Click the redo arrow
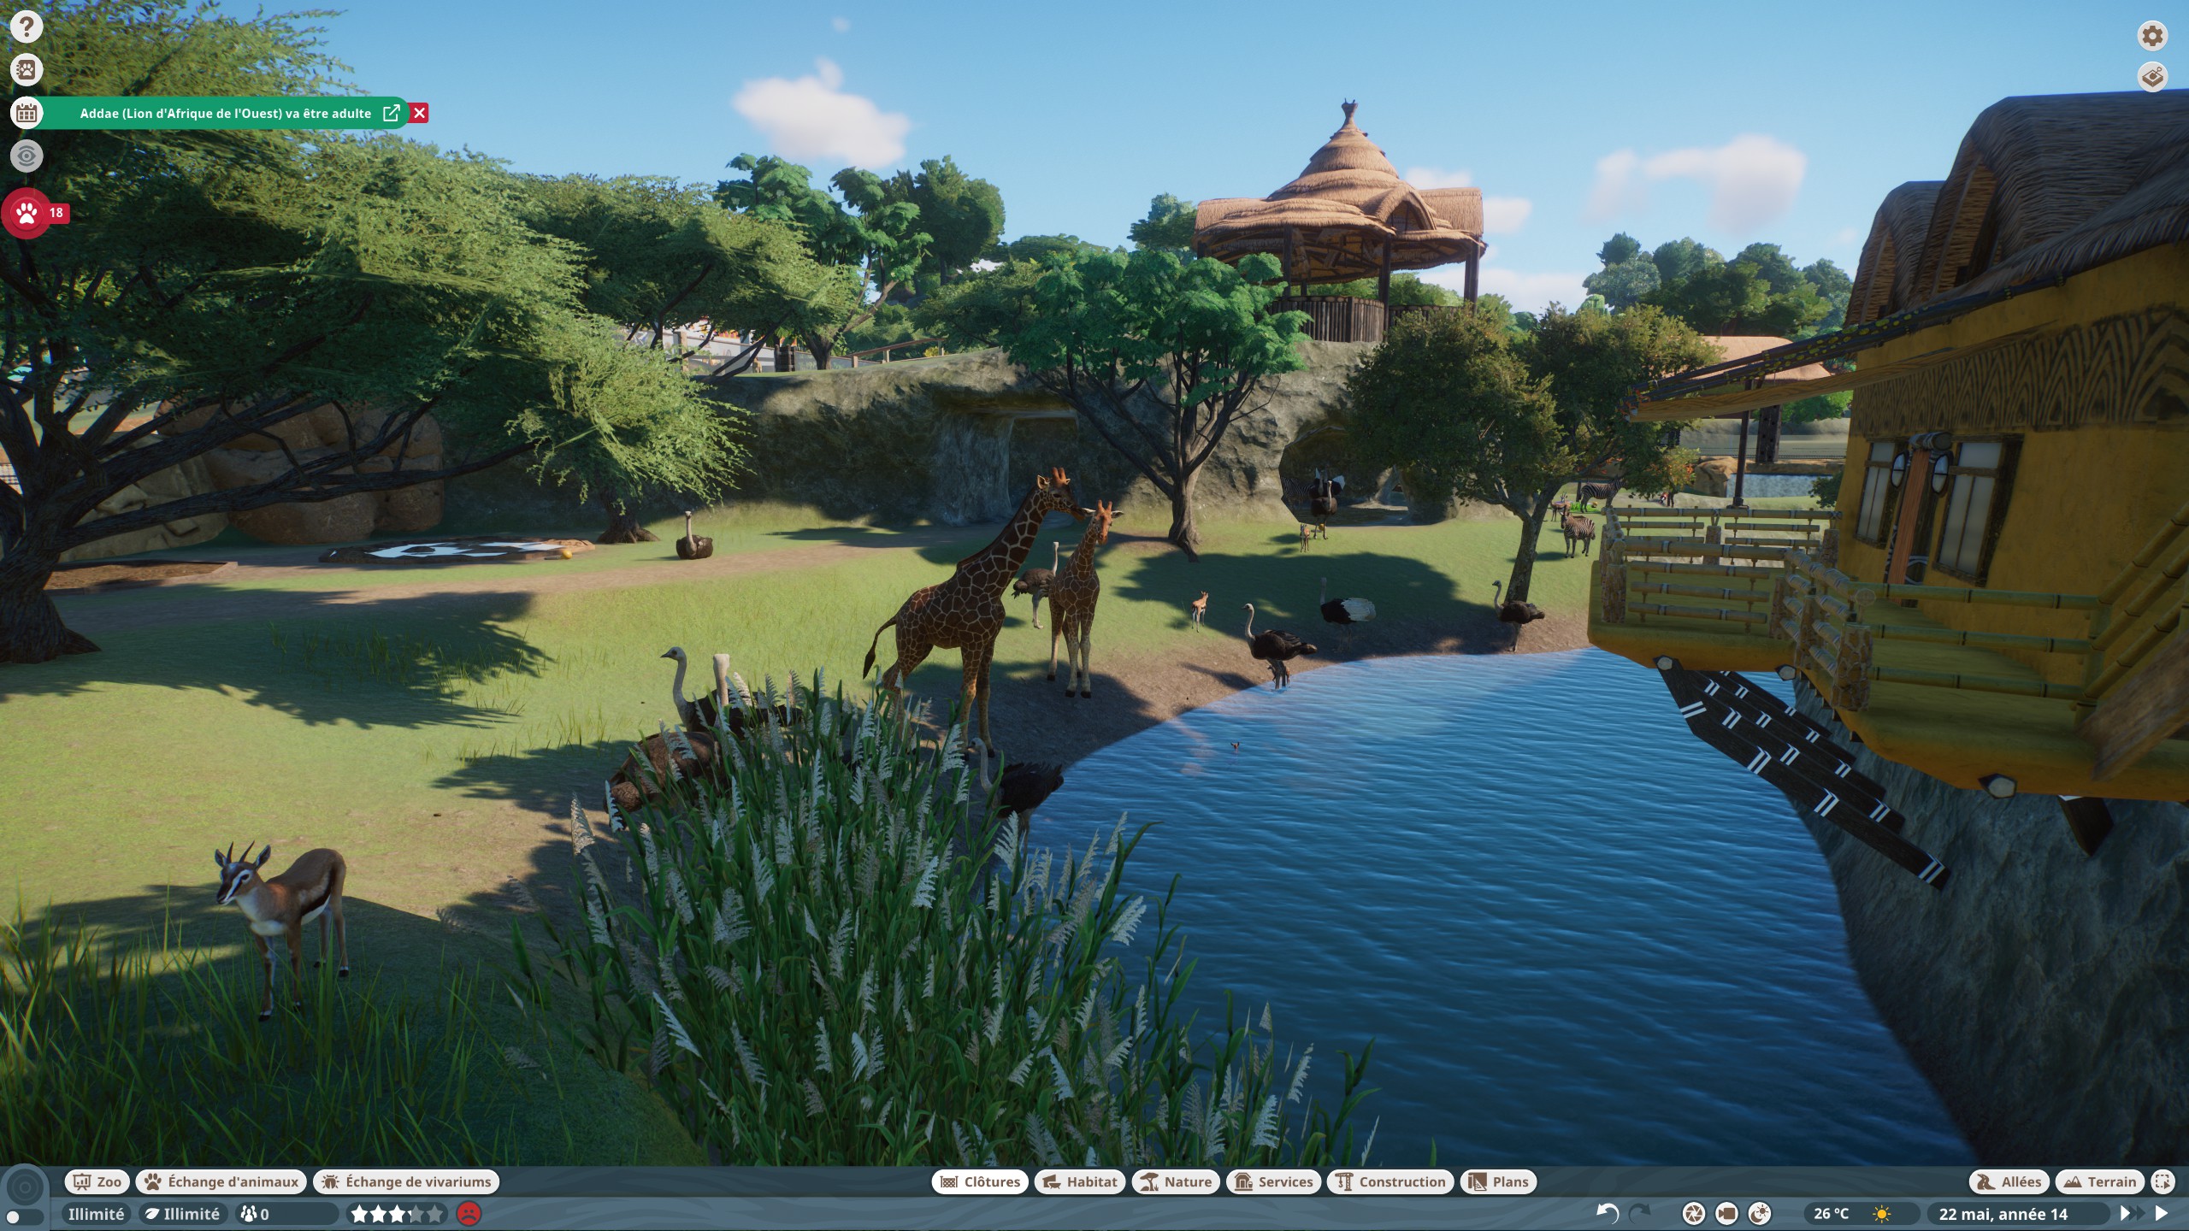The width and height of the screenshot is (2189, 1231). (1639, 1213)
